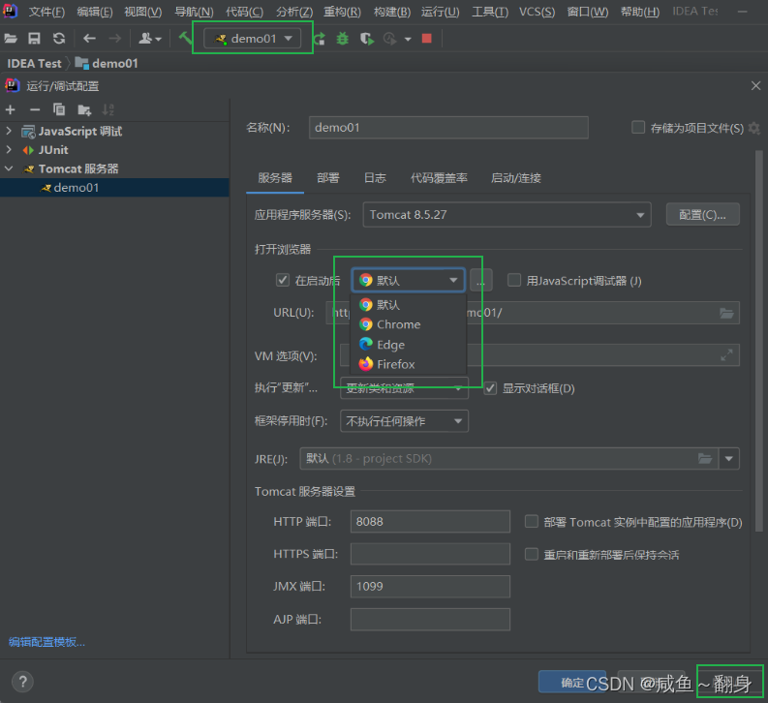Click the green Build hammer icon
Viewport: 768px width, 703px height.
[185, 38]
